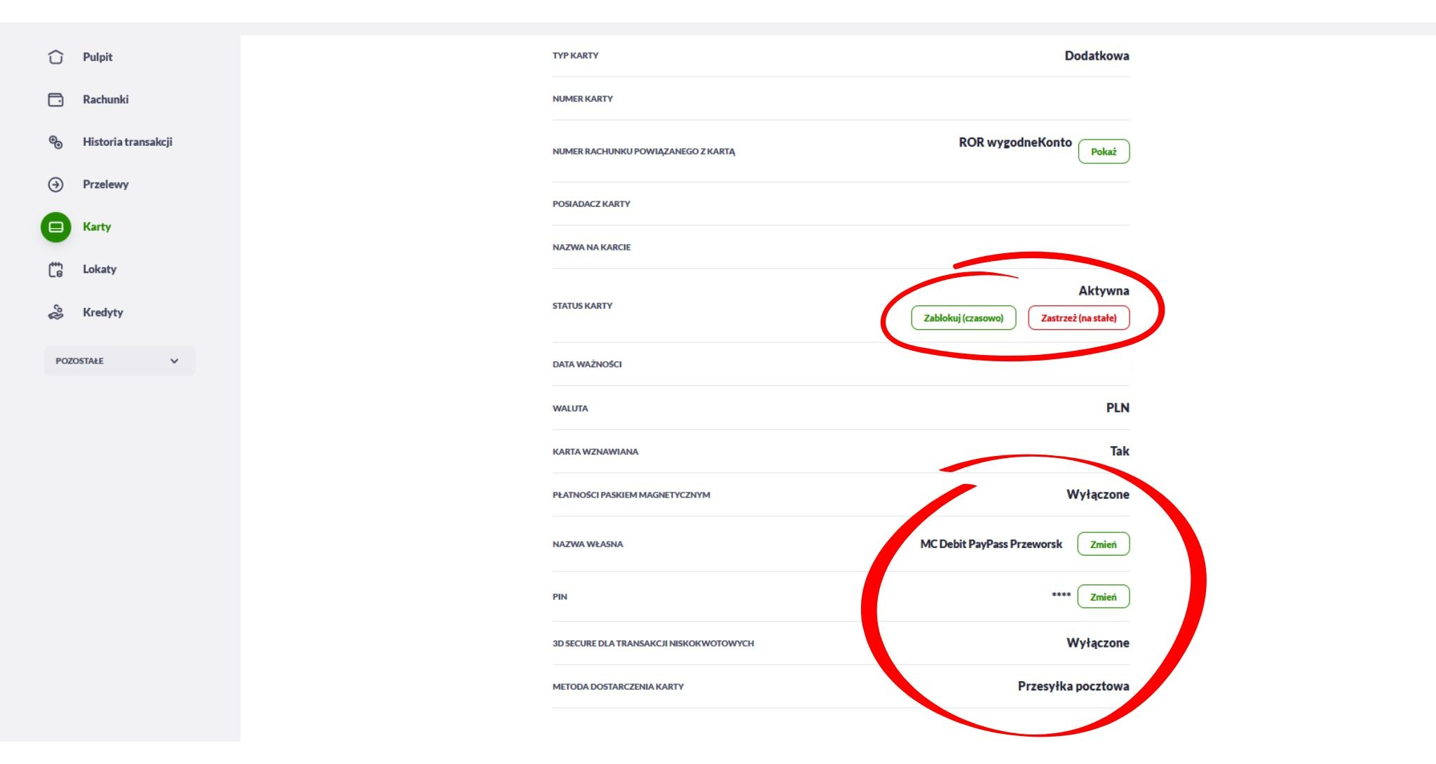1436x764 pixels.
Task: Click the Pulpit home icon
Action: (55, 57)
